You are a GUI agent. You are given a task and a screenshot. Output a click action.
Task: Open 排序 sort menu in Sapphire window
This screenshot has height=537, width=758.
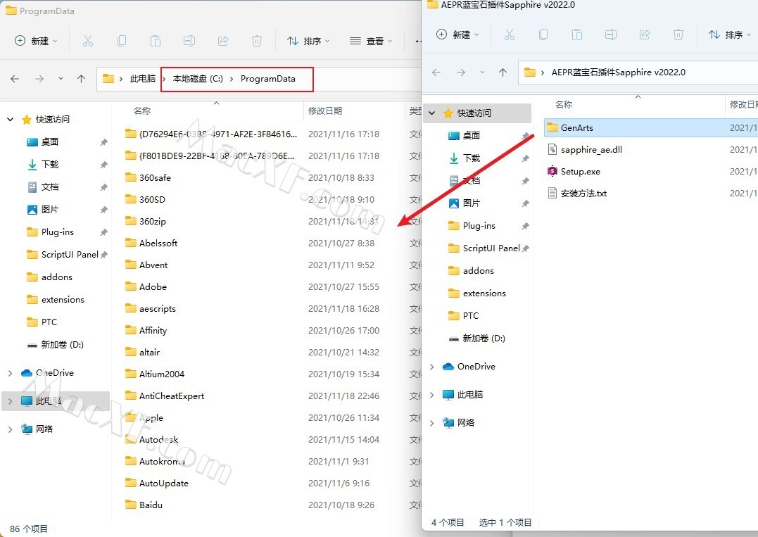(730, 34)
